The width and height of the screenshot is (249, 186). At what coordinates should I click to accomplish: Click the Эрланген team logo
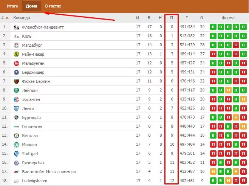coord(16,99)
